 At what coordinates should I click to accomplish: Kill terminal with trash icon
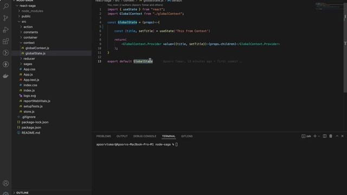pyautogui.click(x=331, y=136)
